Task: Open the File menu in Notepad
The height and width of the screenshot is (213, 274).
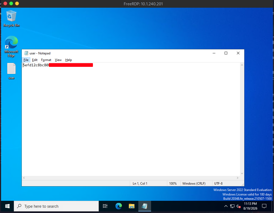Action: pyautogui.click(x=26, y=60)
